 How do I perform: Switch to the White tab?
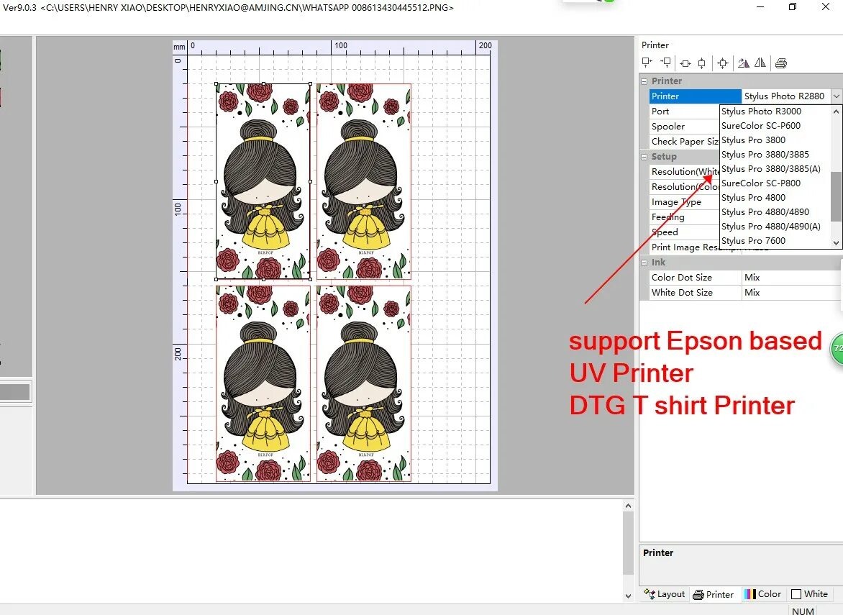810,594
